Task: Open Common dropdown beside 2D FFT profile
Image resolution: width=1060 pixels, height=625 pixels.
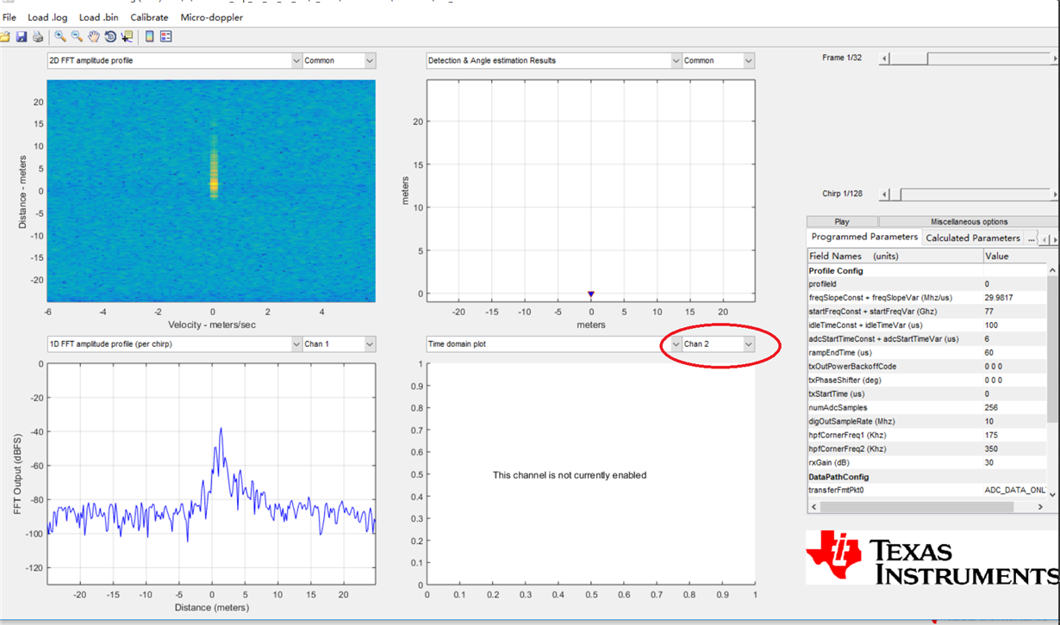Action: 339,60
